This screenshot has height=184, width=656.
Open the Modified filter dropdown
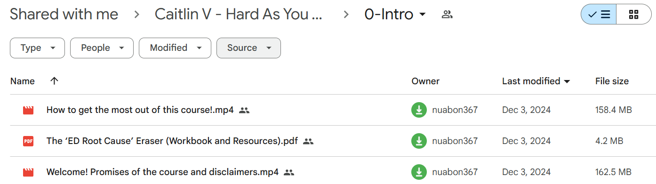(175, 48)
